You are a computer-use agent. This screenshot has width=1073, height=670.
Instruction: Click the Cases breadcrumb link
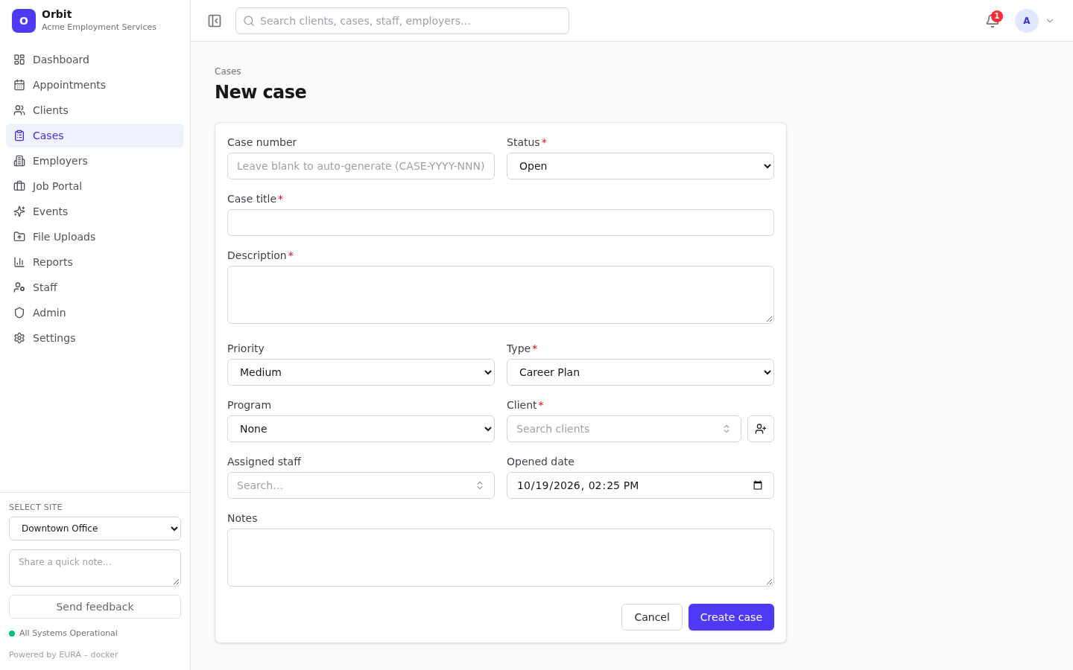click(228, 71)
